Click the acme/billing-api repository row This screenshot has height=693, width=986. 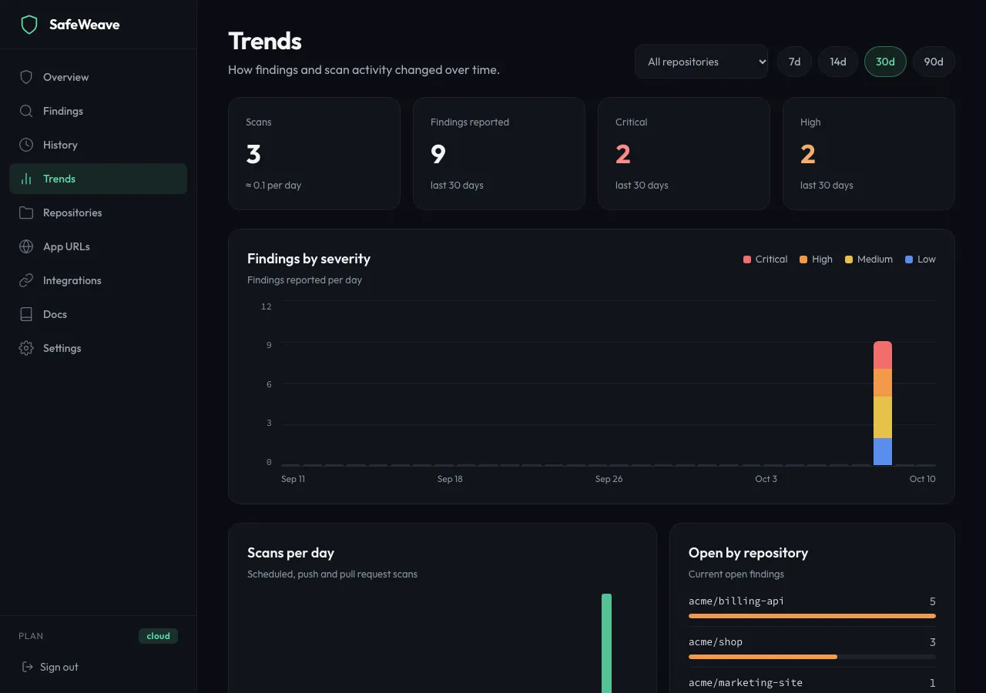[812, 606]
